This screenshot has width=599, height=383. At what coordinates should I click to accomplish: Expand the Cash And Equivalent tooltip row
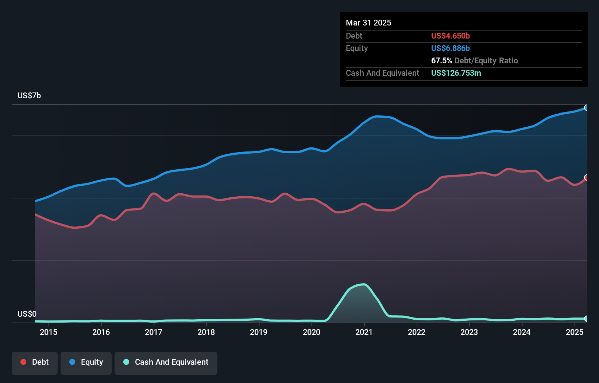point(382,73)
